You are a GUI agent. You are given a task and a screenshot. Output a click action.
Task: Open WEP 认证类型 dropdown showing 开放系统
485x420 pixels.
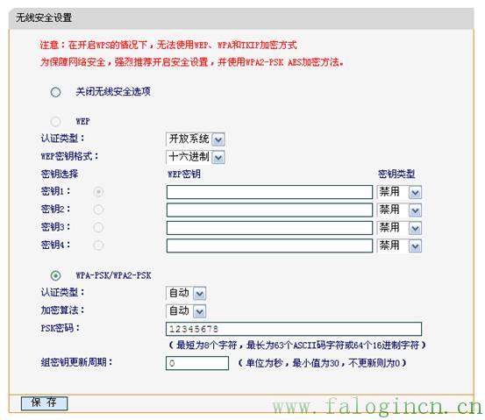click(196, 139)
